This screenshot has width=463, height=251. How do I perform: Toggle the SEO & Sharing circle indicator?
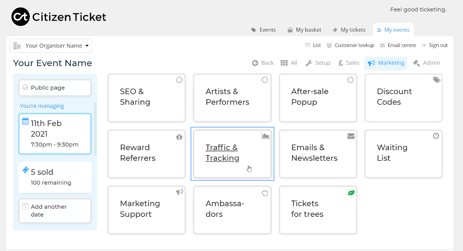click(179, 80)
